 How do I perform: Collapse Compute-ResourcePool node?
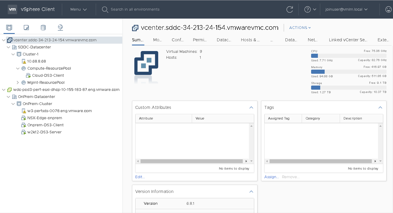[x=18, y=68]
